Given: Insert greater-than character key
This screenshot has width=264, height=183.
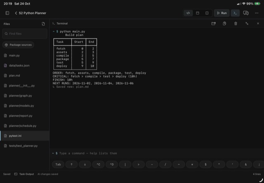Looking at the screenshot, I should coord(139,164).
